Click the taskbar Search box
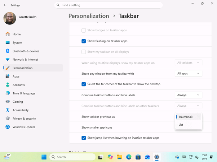Image resolution: width=217 pixels, height=162 pixels. (x=72, y=157)
